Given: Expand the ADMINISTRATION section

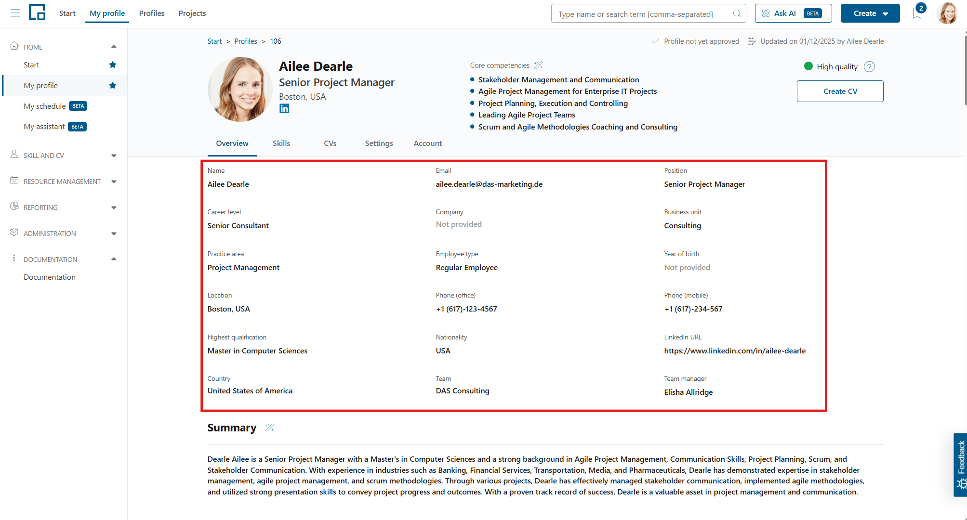Looking at the screenshot, I should 114,234.
